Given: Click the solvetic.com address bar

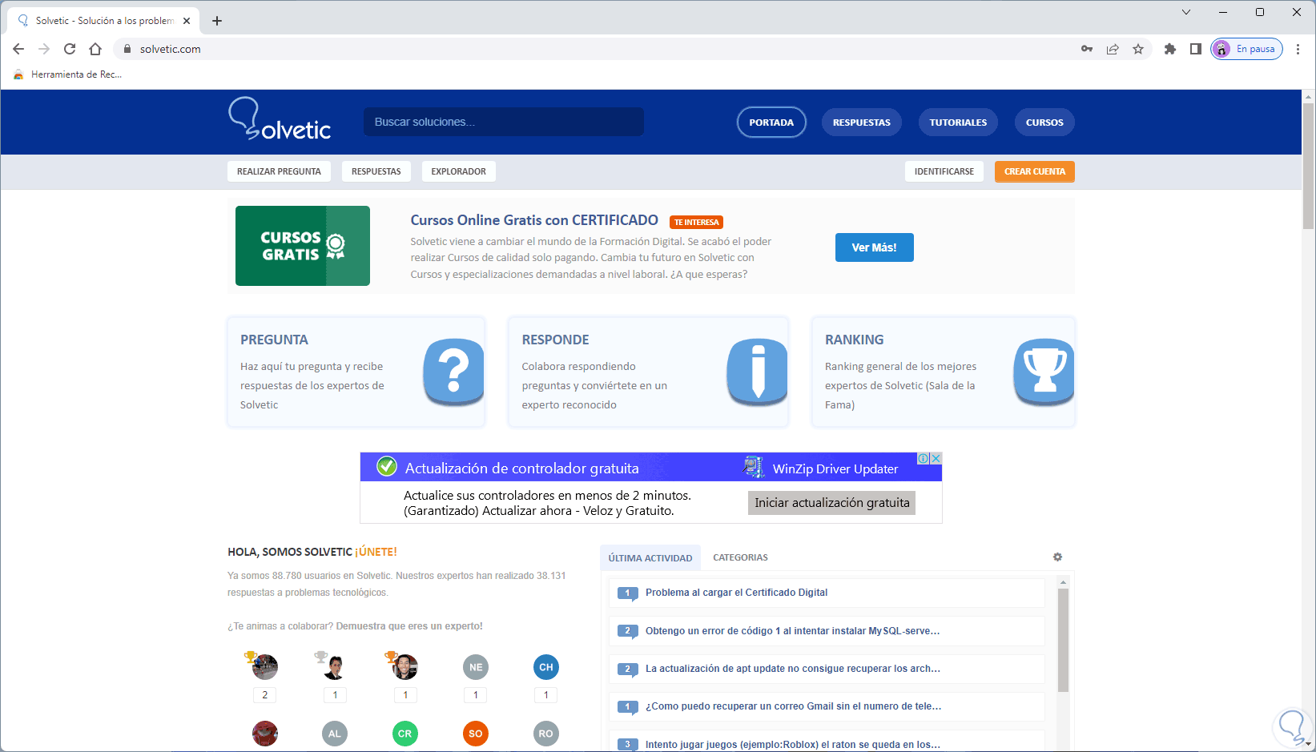Looking at the screenshot, I should (593, 49).
